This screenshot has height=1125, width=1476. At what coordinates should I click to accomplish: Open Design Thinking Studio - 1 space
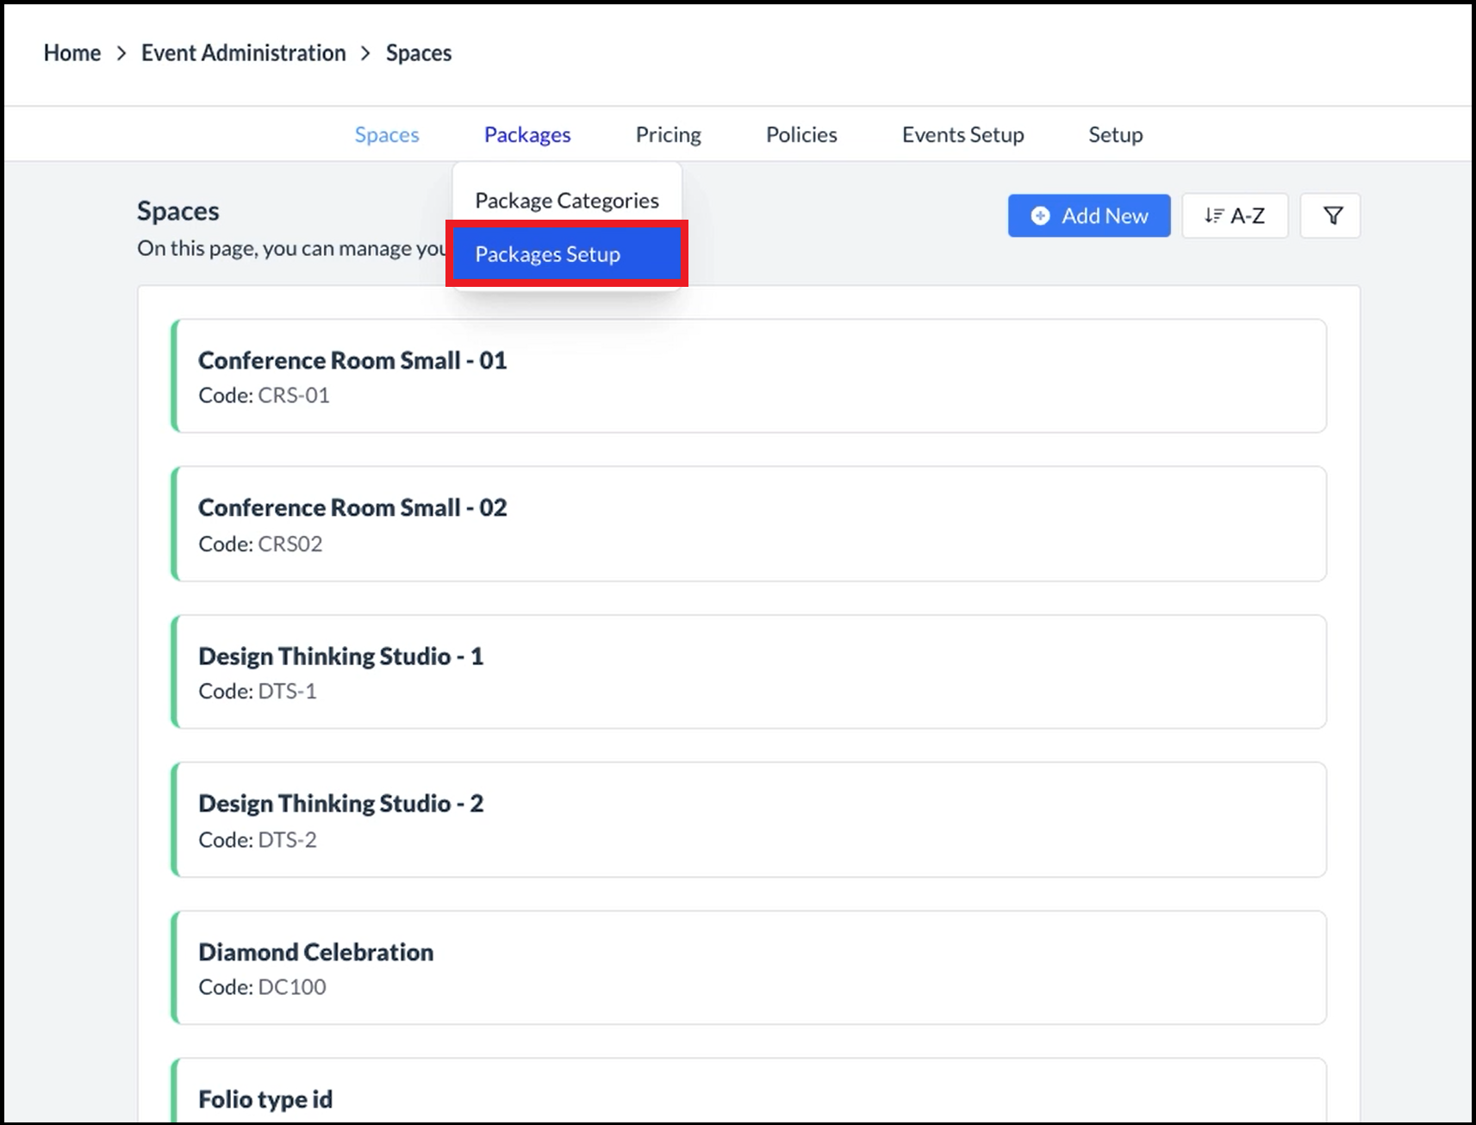pyautogui.click(x=748, y=672)
